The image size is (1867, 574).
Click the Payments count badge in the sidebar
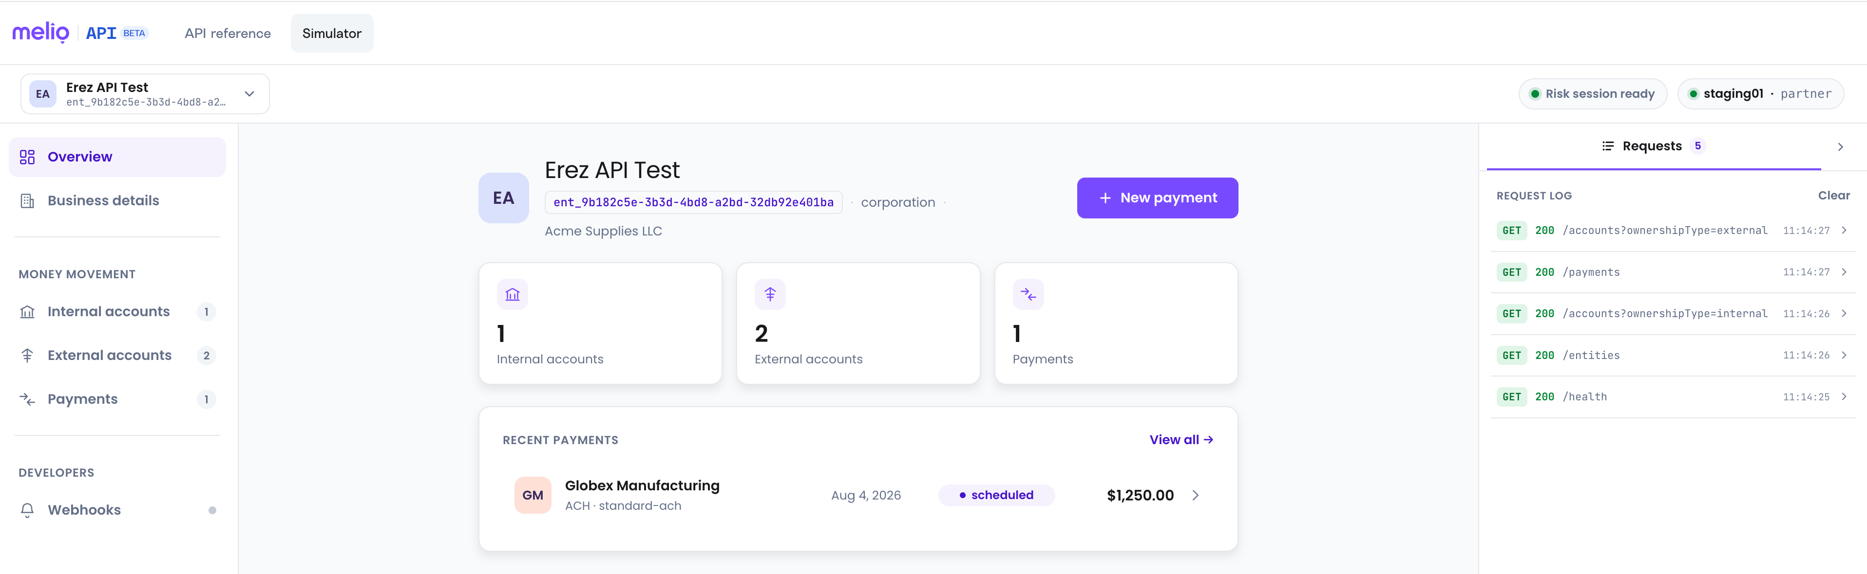coord(207,399)
